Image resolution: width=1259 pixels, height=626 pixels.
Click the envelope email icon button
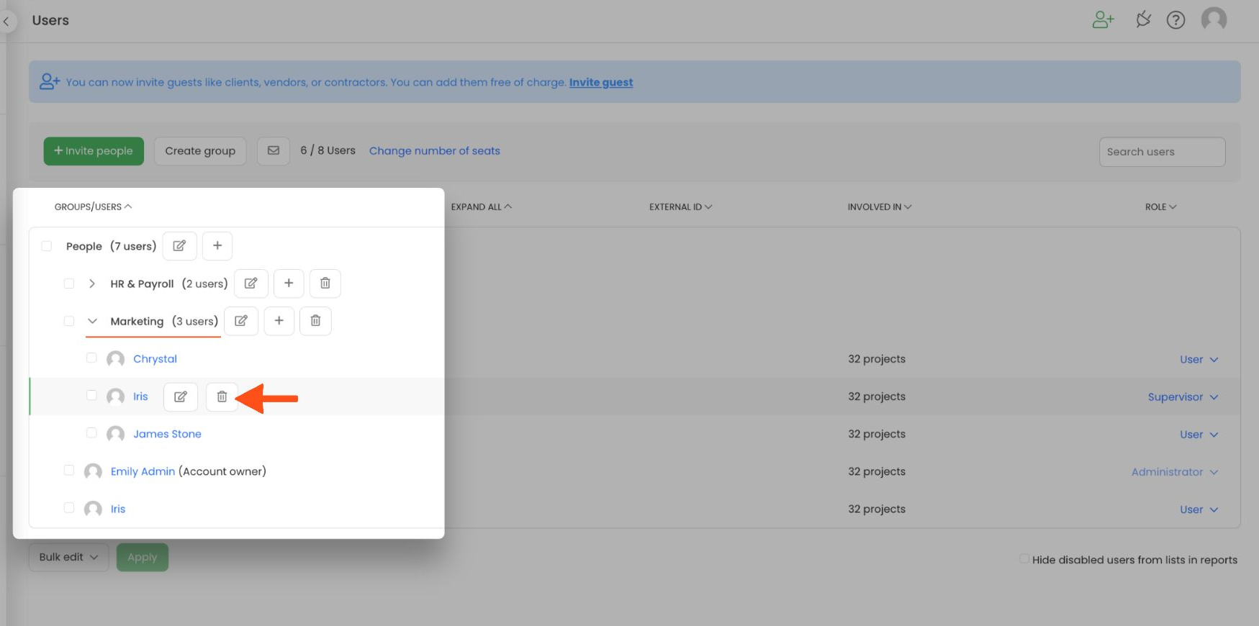(x=274, y=151)
